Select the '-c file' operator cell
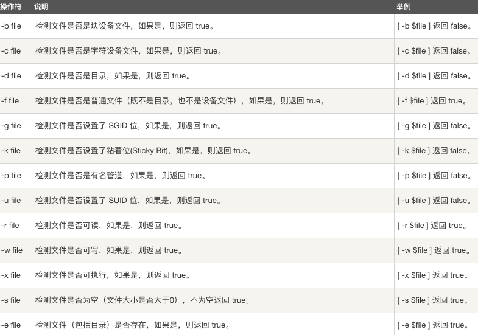 (11, 51)
